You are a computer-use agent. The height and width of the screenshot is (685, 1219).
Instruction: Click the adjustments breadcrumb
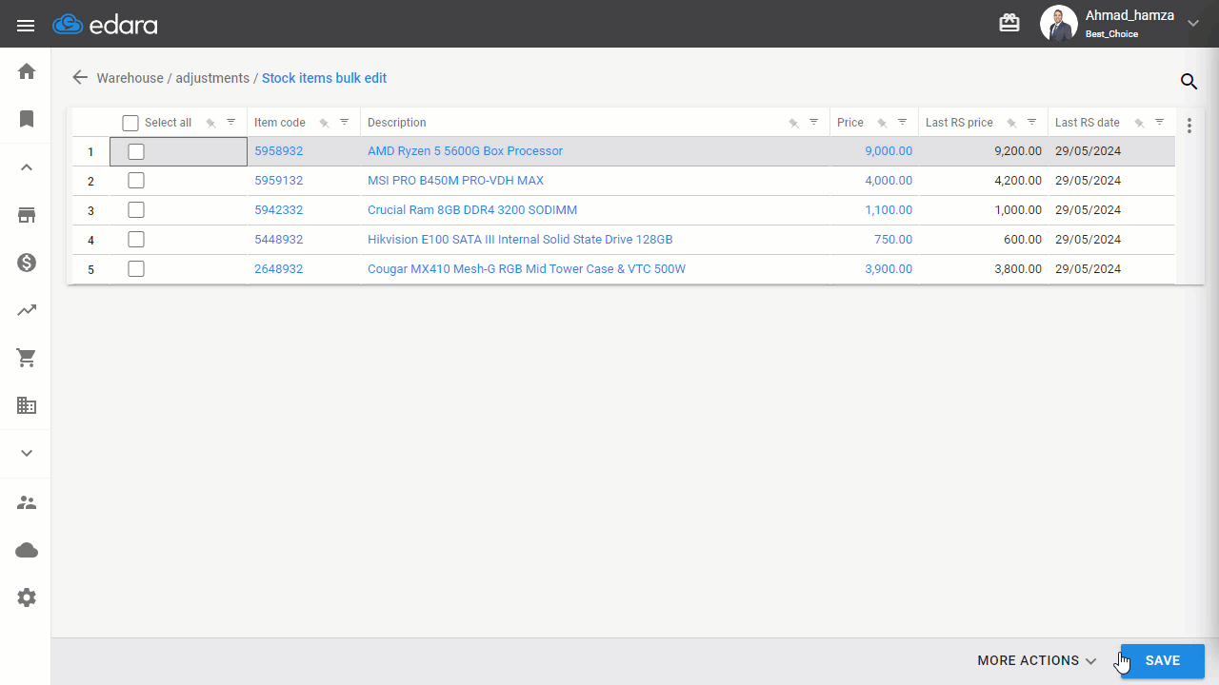212,78
